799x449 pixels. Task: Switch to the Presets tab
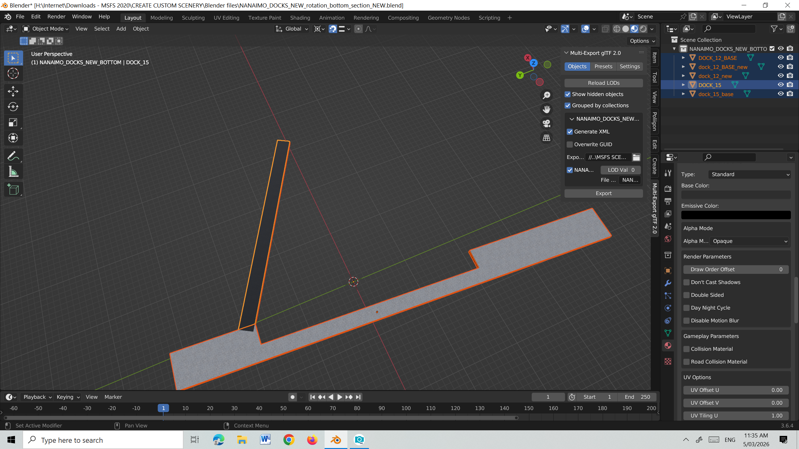(x=603, y=67)
